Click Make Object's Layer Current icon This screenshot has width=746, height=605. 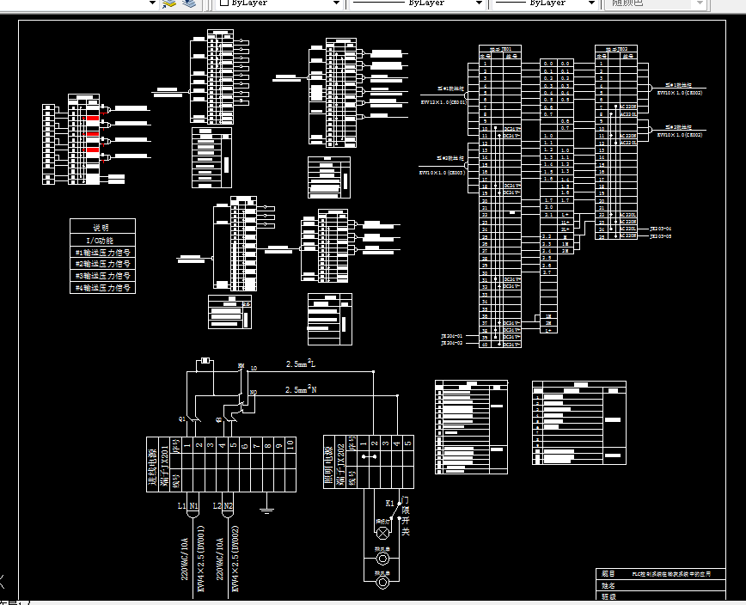[x=169, y=3]
